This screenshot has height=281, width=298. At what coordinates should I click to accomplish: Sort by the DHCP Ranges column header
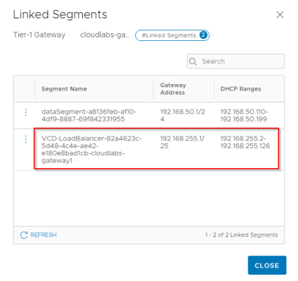click(241, 89)
